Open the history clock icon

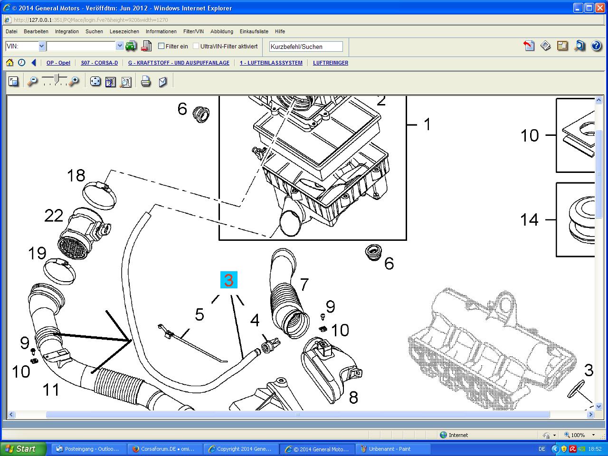tap(22, 63)
